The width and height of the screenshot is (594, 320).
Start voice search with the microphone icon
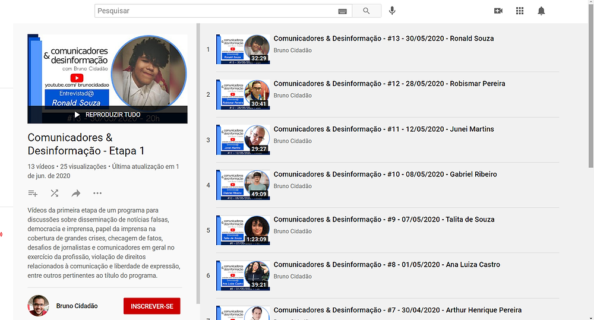point(392,11)
